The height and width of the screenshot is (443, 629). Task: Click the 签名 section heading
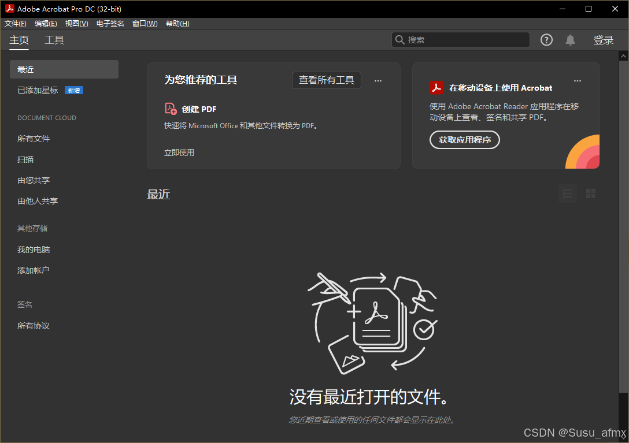(25, 305)
